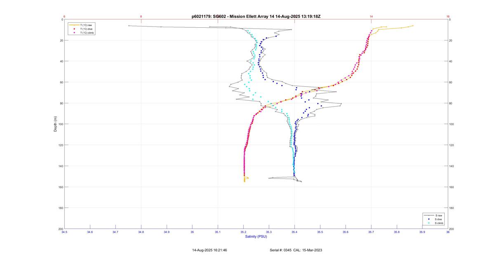Select the 'S raw' legend entry

click(x=438, y=216)
